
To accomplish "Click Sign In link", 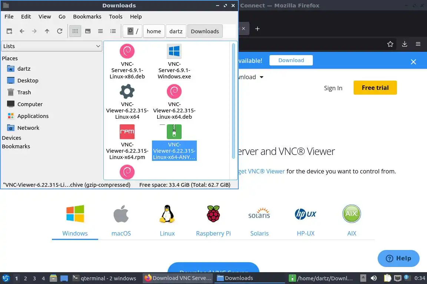I will pyautogui.click(x=333, y=88).
